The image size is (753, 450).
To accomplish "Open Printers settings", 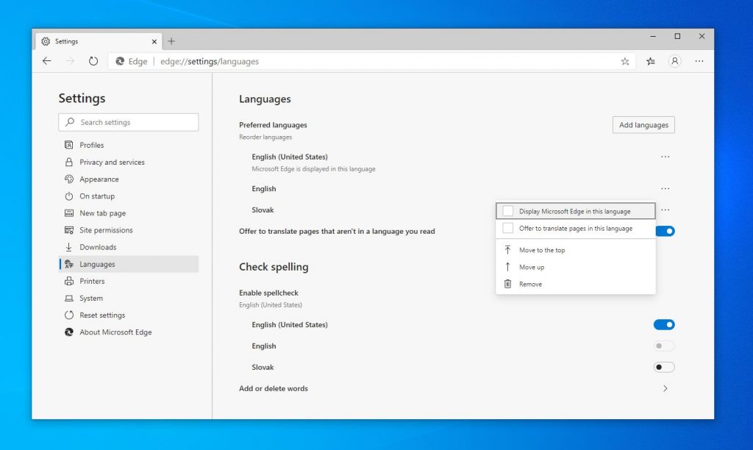I will coord(128,281).
